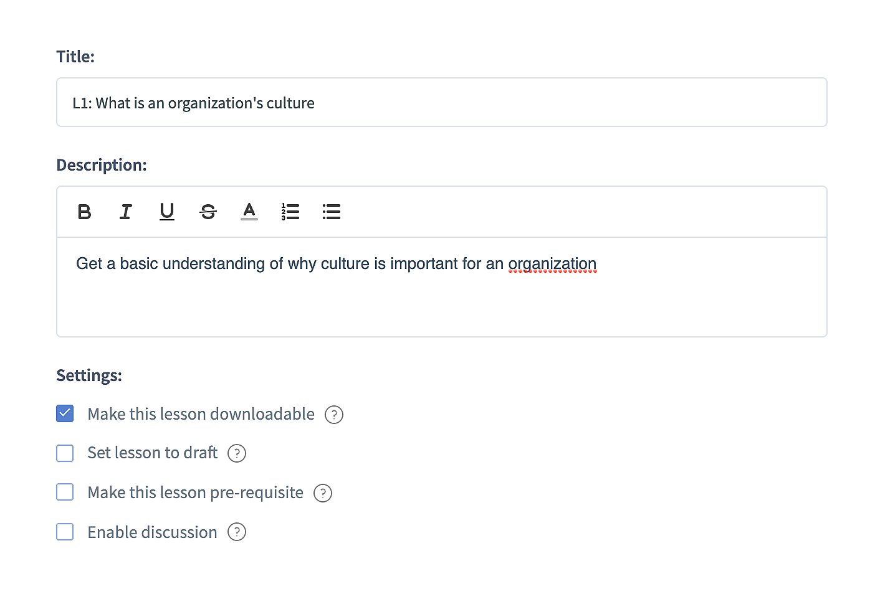Apply strikethrough to description text

click(208, 212)
